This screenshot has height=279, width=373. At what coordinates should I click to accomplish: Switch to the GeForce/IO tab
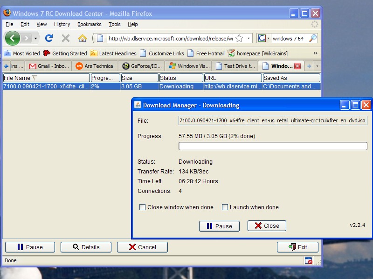click(x=142, y=66)
